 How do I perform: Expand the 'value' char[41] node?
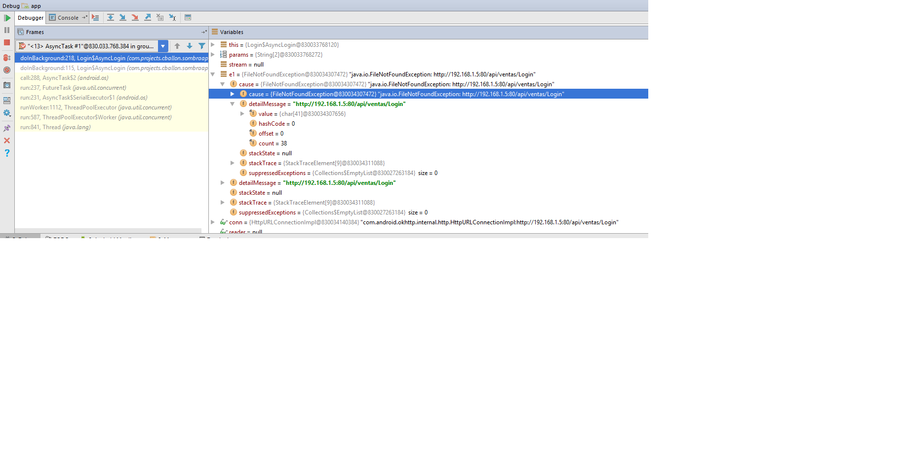pos(242,113)
